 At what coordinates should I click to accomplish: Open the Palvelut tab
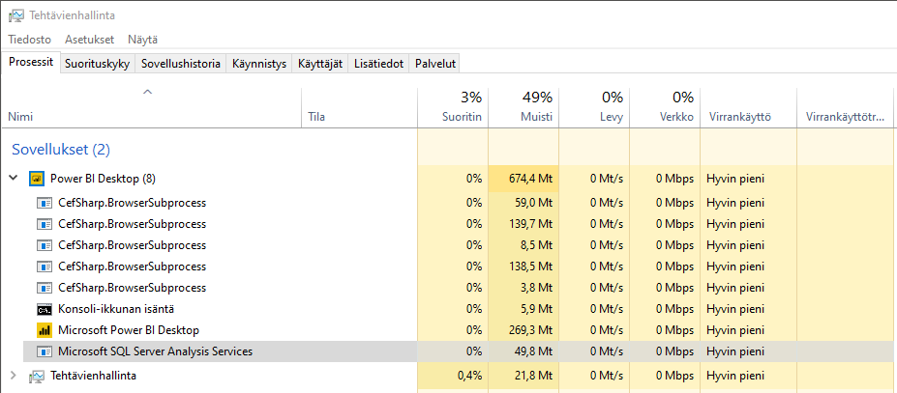(x=435, y=64)
